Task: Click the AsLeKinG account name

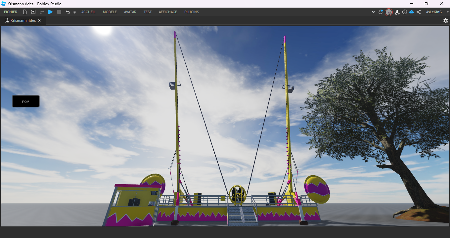Action: coord(434,12)
